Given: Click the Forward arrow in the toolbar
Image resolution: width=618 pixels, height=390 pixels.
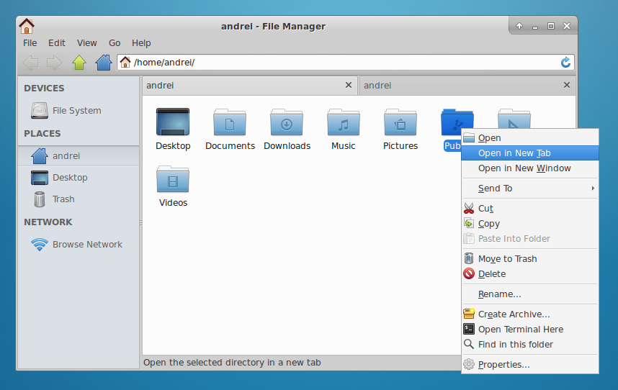Looking at the screenshot, I should (x=55, y=62).
